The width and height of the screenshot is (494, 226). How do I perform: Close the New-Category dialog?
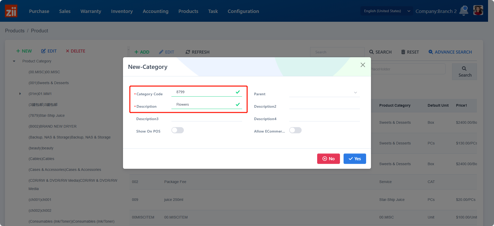(x=363, y=65)
